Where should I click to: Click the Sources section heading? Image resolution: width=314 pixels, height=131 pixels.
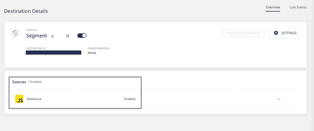click(19, 82)
